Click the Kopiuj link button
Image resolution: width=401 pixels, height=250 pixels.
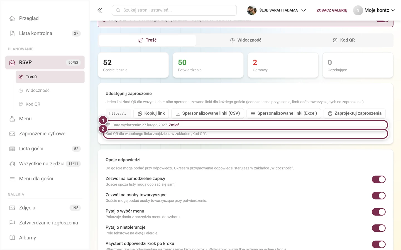point(151,113)
